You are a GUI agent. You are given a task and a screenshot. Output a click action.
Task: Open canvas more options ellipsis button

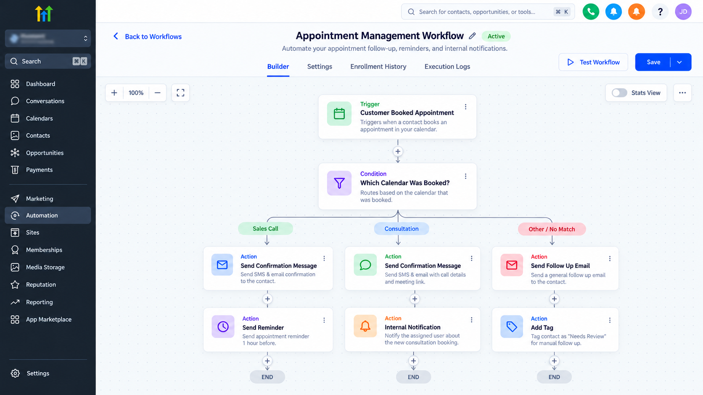tap(682, 93)
